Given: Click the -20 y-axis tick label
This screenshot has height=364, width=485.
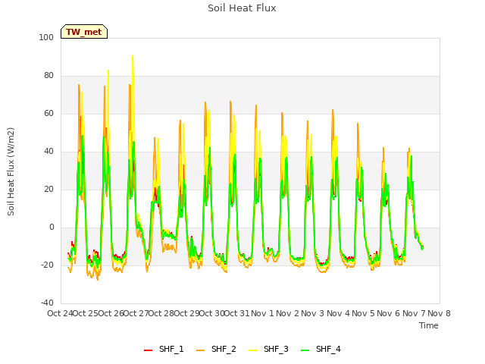Looking at the screenshot, I should (x=47, y=265).
